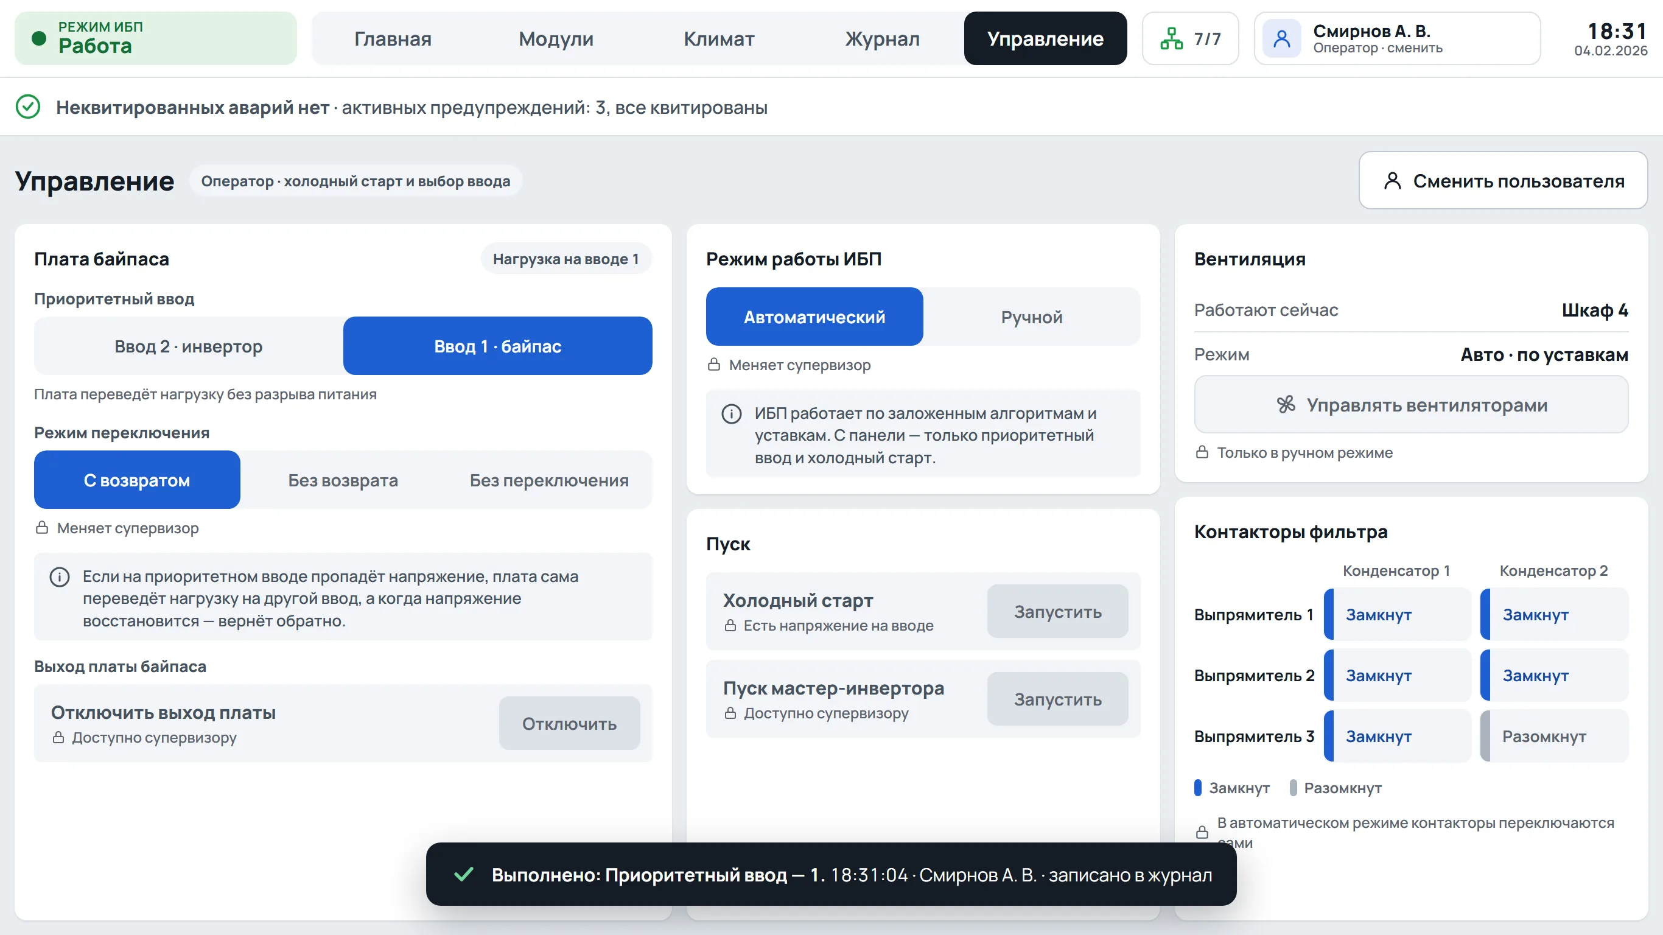Select Ввод 2 · инвертор priority input
Screen dimensions: 1663x935
pyautogui.click(x=189, y=346)
